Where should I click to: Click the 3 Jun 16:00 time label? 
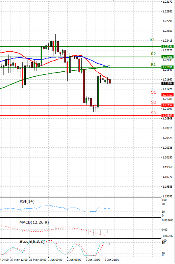point(93,260)
